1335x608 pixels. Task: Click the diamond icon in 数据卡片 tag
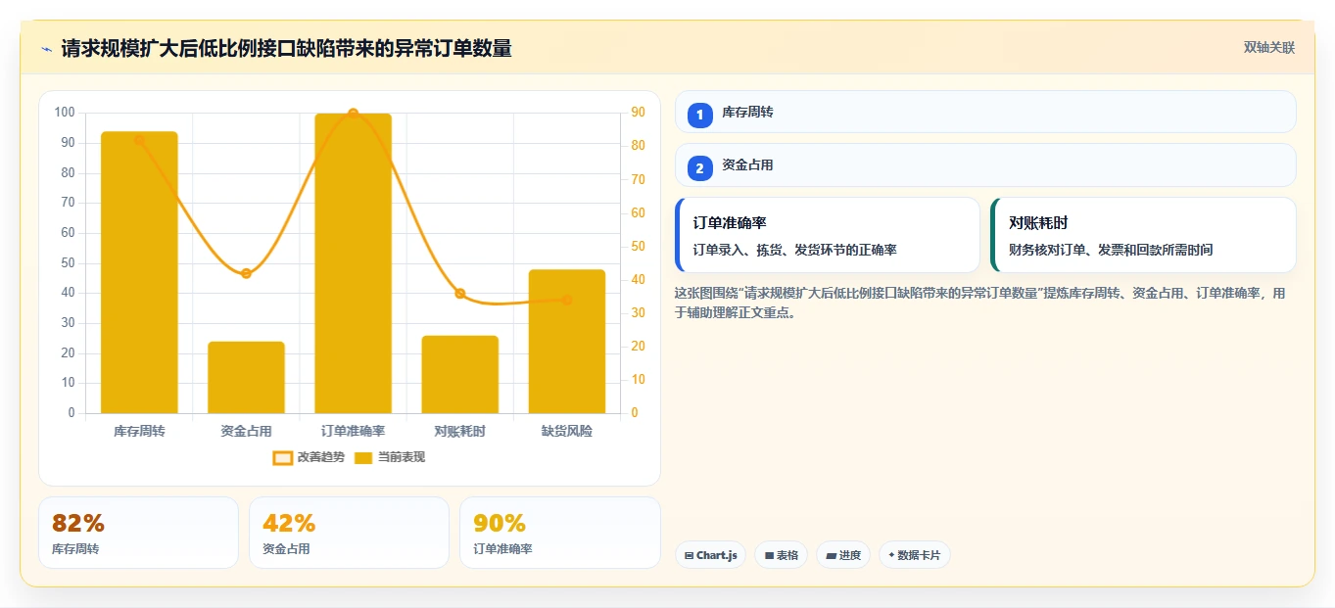pyautogui.click(x=891, y=555)
